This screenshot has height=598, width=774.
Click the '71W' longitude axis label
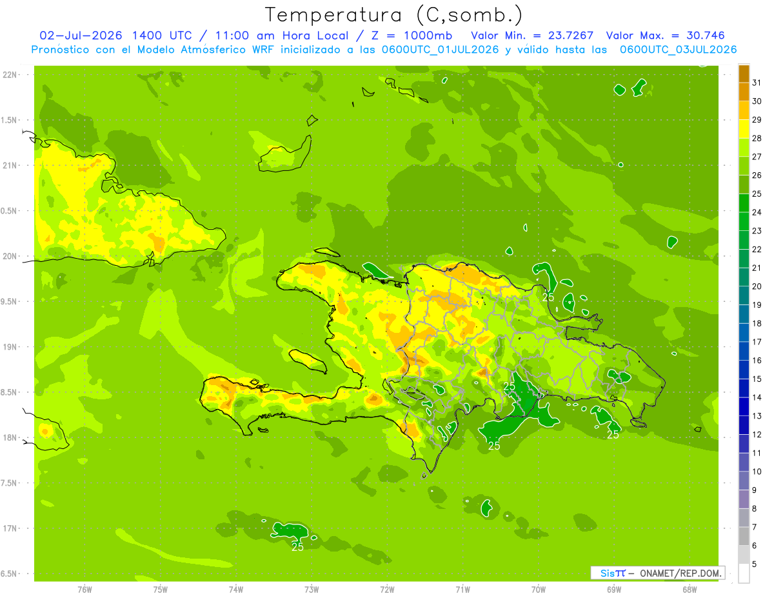point(462,590)
